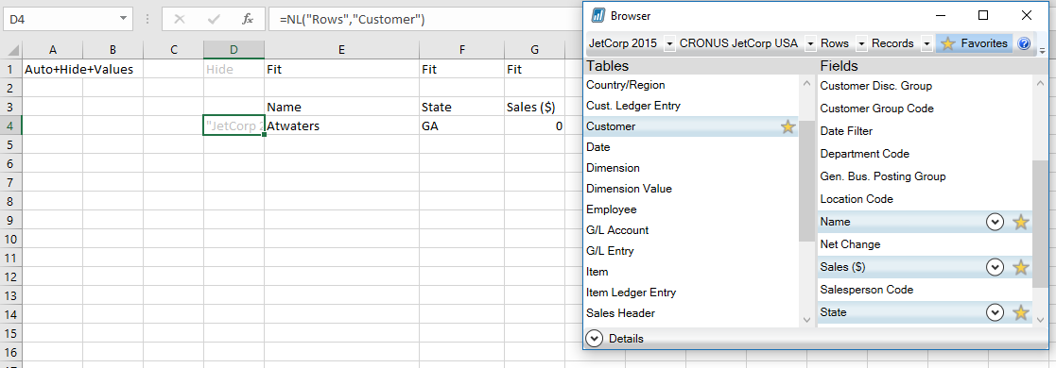Viewport: 1056px width, 368px height.
Task: Select cell F3 labeled State
Action: click(x=461, y=107)
